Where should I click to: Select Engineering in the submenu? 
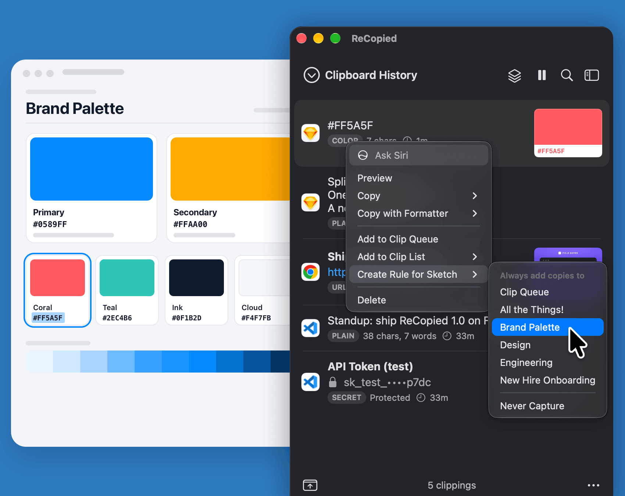(x=547, y=363)
